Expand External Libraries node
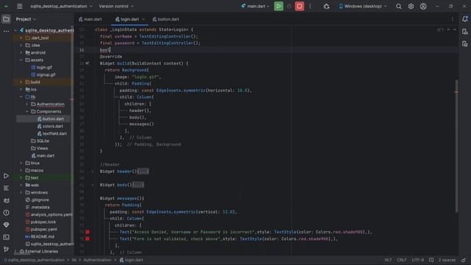471x265 pixels. click(15, 252)
